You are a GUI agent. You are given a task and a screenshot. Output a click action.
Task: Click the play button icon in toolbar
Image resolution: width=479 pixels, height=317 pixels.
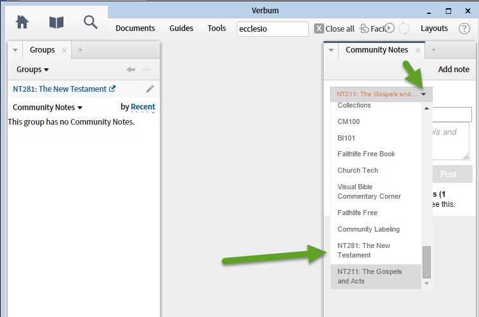pyautogui.click(x=390, y=28)
